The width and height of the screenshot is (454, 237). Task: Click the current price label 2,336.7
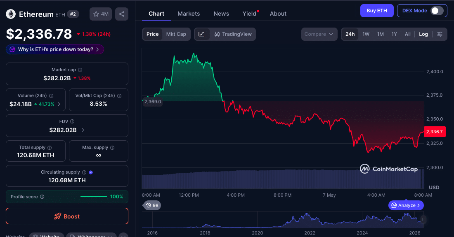pyautogui.click(x=434, y=132)
